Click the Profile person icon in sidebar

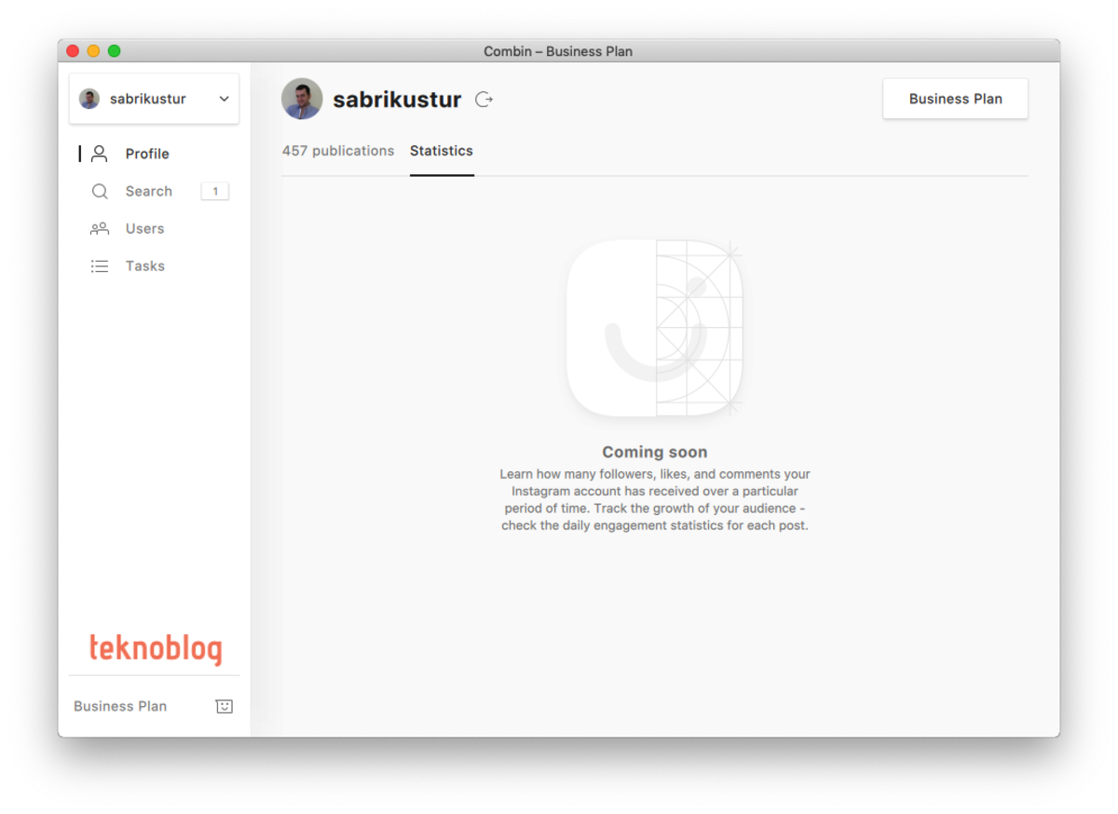click(x=100, y=154)
